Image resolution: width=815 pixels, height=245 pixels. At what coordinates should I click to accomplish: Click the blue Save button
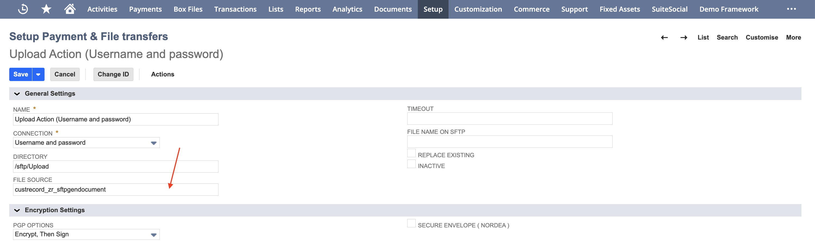click(x=21, y=75)
